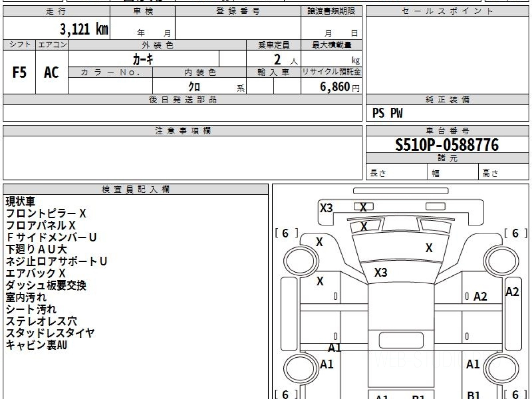Click the 幅 dimension cell
Viewport: 532px width, 399px height.
click(453, 172)
